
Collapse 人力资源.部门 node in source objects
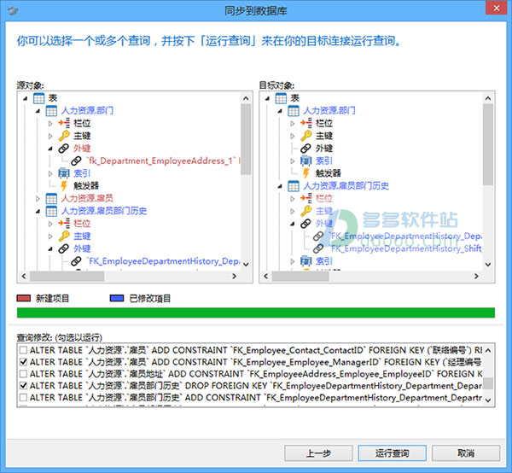[38, 111]
